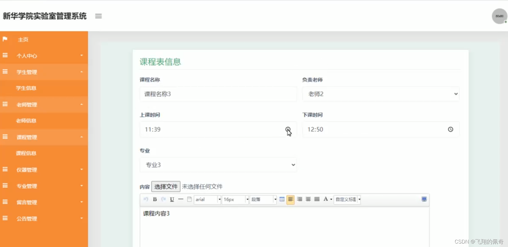
Task: Expand the 仪器管理 menu
Action: tap(44, 170)
